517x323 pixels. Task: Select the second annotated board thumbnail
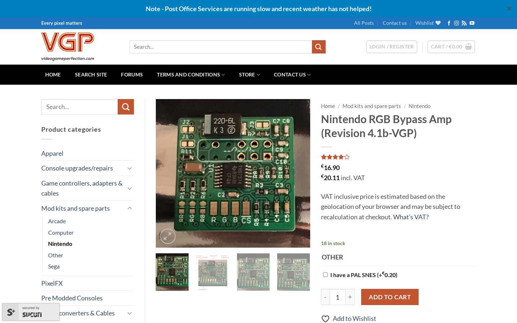(x=213, y=272)
